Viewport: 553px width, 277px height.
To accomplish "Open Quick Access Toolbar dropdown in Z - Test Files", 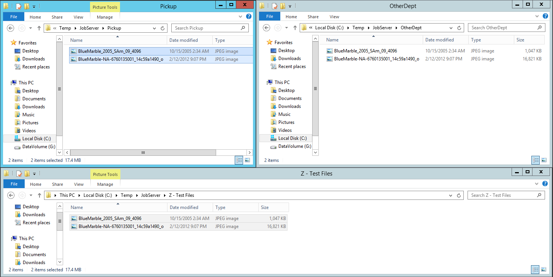I will coord(34,174).
